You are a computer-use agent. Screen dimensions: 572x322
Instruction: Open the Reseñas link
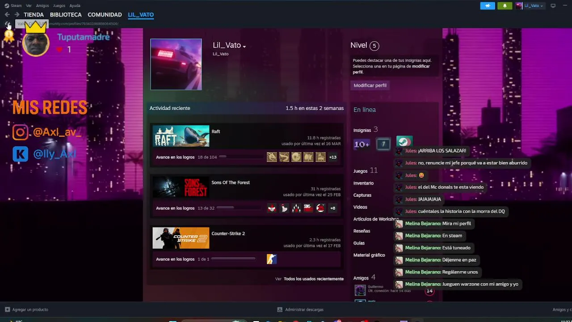pyautogui.click(x=362, y=231)
